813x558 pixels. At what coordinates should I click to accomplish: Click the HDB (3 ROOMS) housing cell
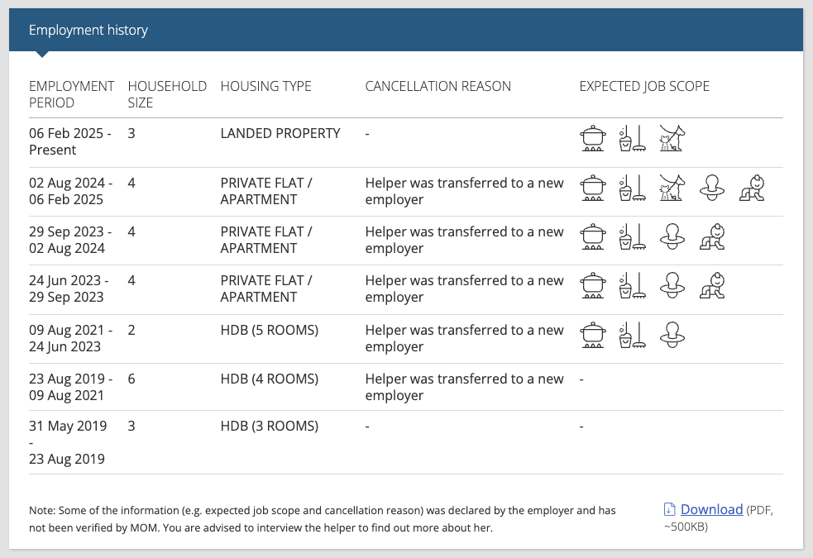(269, 426)
